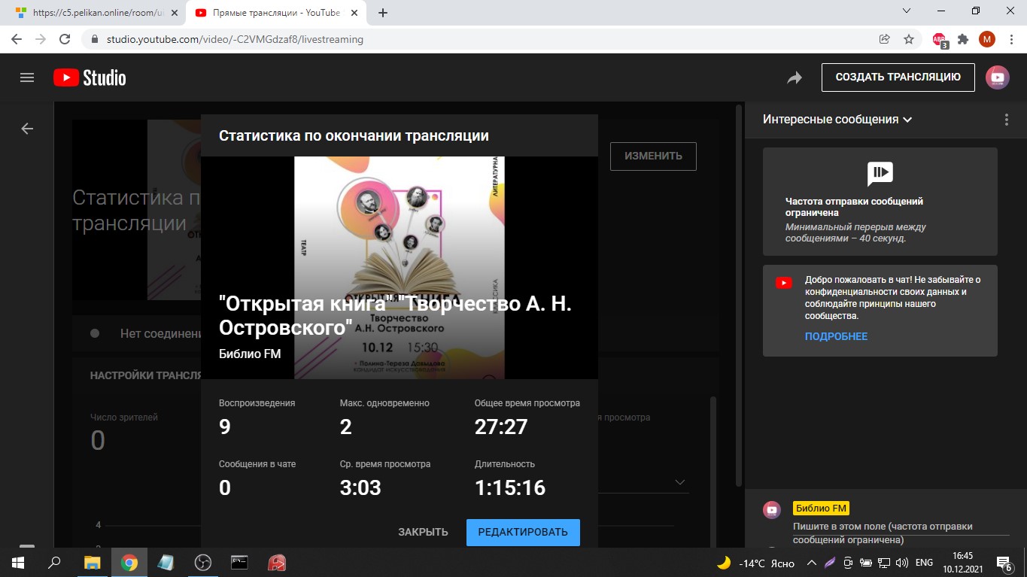Image resolution: width=1027 pixels, height=577 pixels.
Task: Click the back arrow in the left sidebar
Action: click(x=27, y=129)
